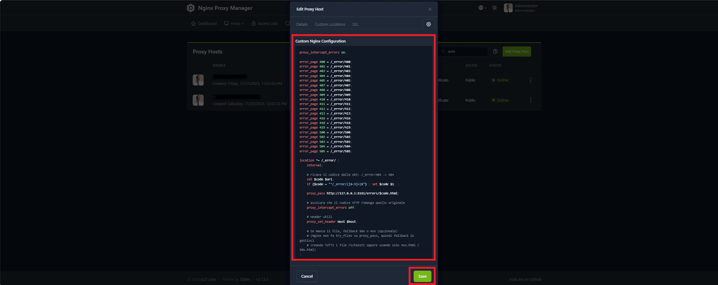Switch to the Custom Locations tab
This screenshot has height=285, width=718.
click(x=330, y=24)
